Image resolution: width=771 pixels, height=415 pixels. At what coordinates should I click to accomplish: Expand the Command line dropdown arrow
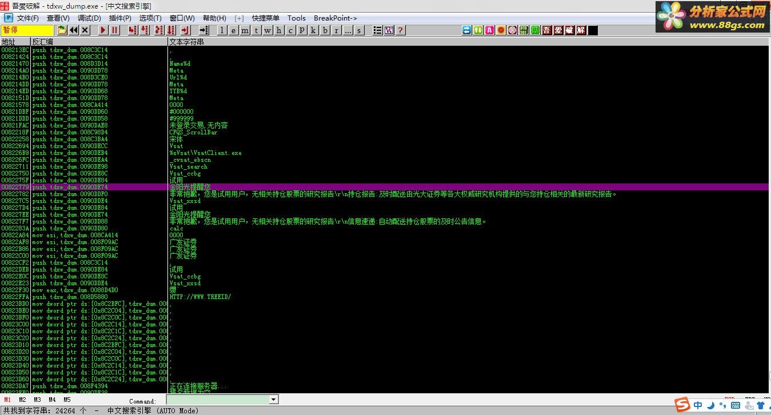(x=273, y=400)
